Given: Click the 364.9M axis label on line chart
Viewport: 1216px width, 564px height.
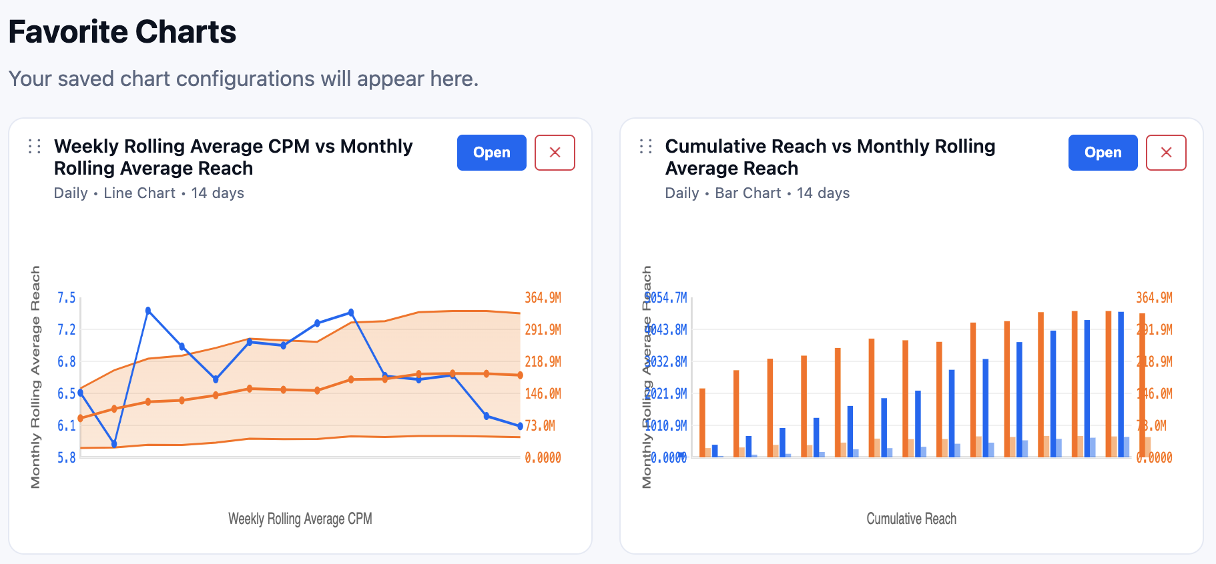Looking at the screenshot, I should [x=542, y=297].
